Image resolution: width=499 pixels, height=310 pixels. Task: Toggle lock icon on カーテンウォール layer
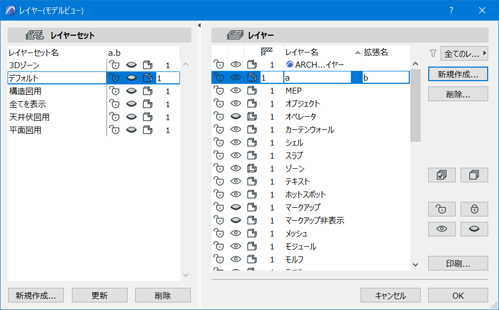[x=219, y=130]
